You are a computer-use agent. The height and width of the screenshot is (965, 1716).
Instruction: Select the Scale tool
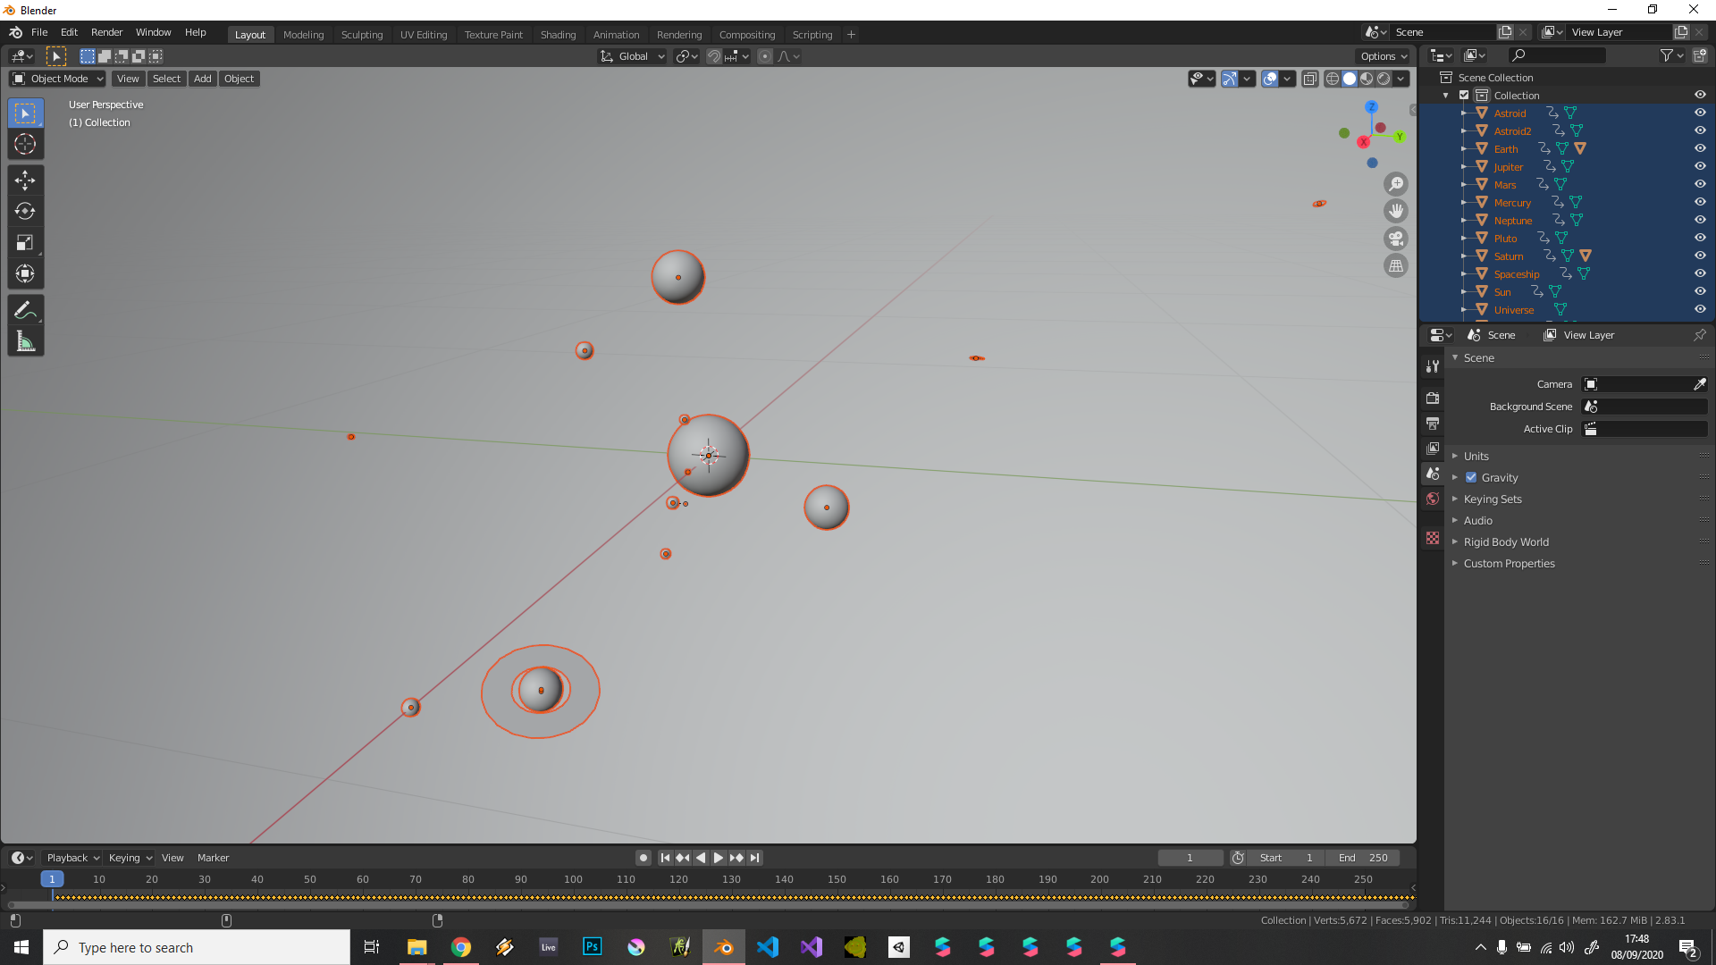click(x=25, y=243)
